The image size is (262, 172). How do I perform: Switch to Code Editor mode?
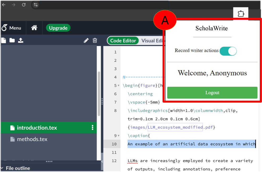(x=123, y=41)
